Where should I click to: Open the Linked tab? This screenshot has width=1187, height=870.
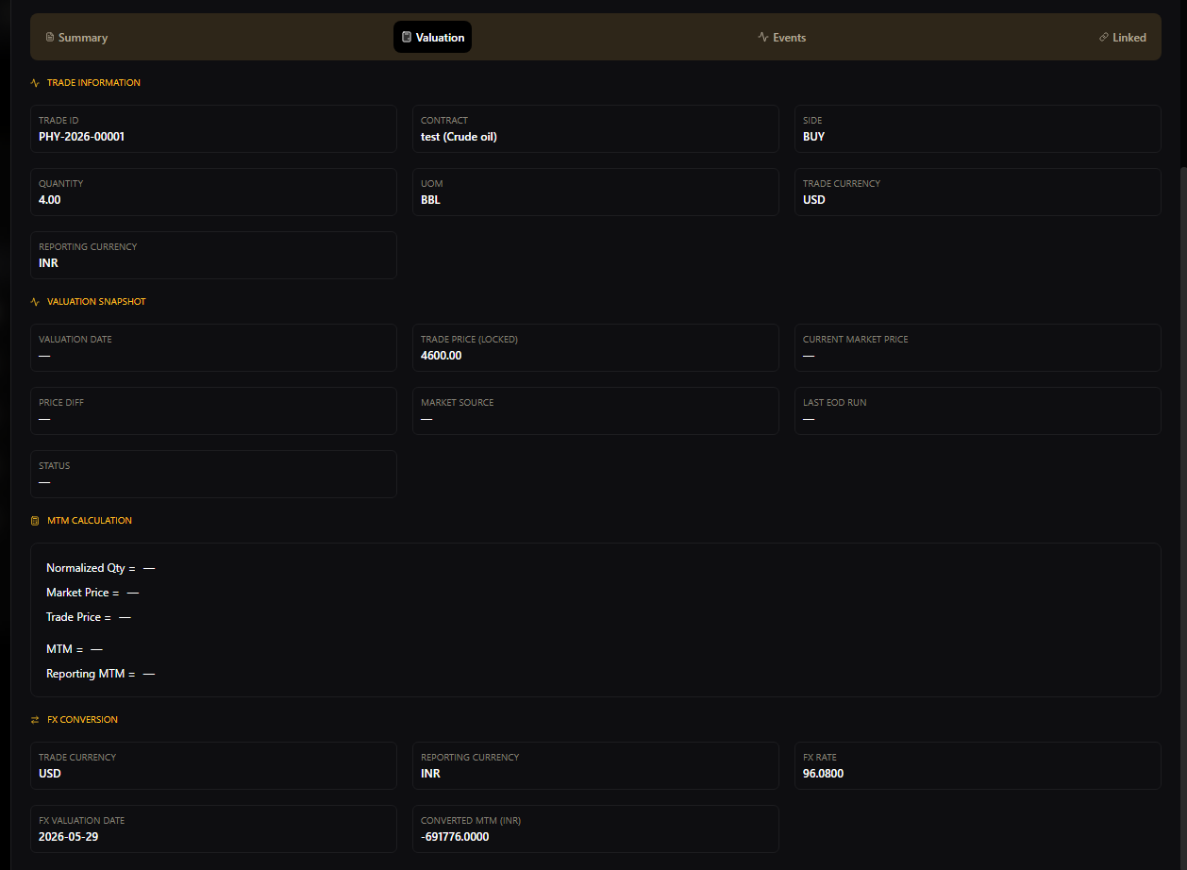click(x=1122, y=38)
